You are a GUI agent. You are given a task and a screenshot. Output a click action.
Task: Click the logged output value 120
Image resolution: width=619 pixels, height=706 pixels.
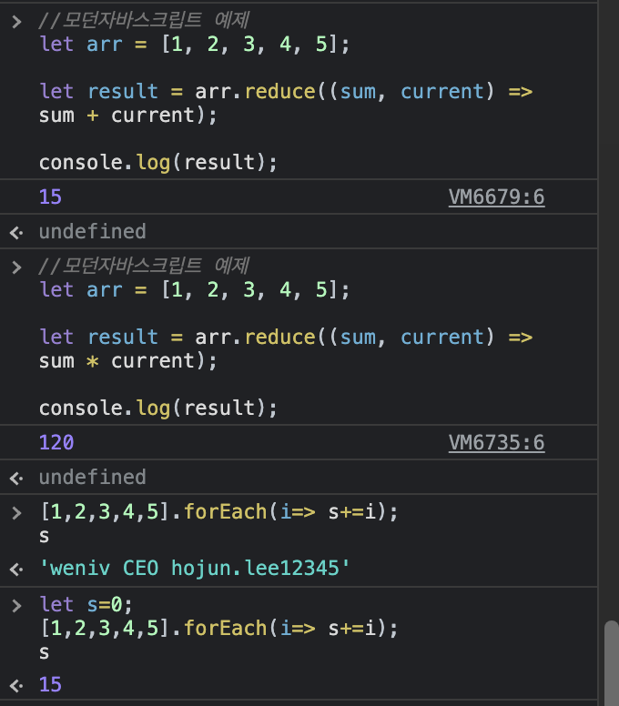(x=56, y=442)
